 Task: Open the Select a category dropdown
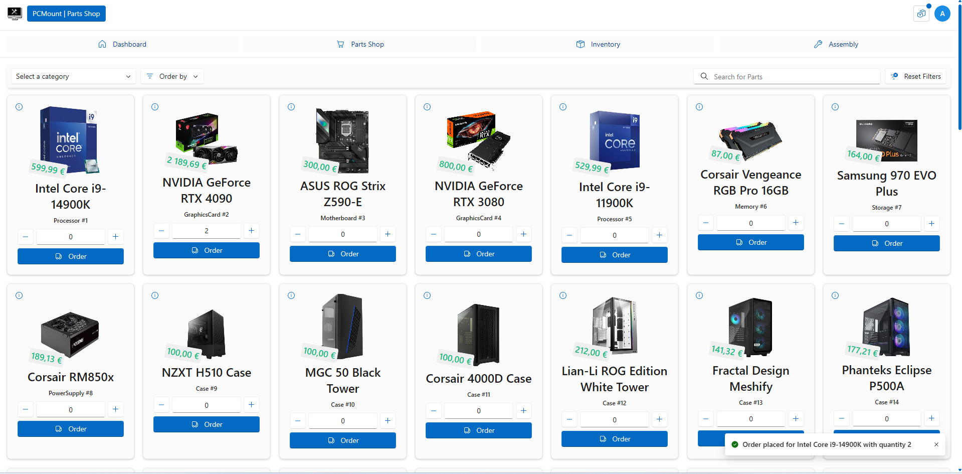click(x=73, y=76)
